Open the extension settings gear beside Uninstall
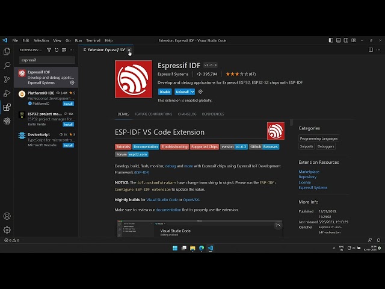 [x=200, y=92]
